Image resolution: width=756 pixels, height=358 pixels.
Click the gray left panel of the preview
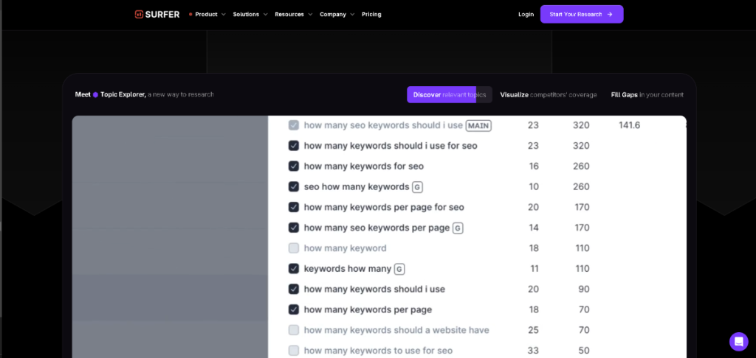pos(171,236)
